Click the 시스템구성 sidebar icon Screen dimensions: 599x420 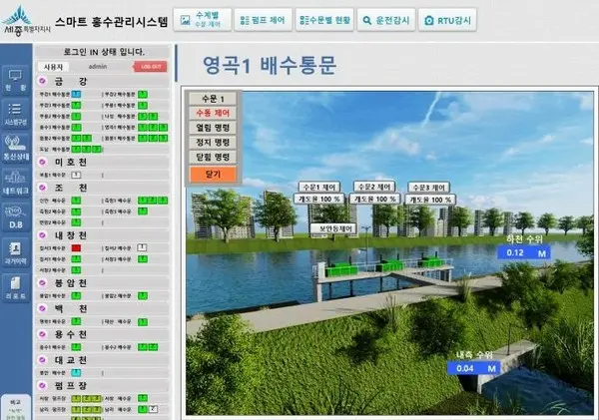point(15,112)
